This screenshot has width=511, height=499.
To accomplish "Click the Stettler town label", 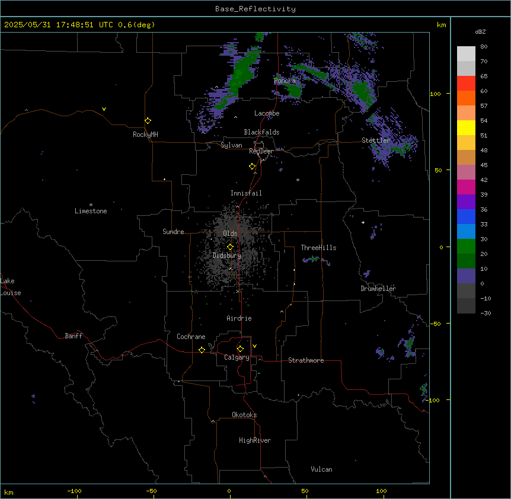I will pos(376,140).
